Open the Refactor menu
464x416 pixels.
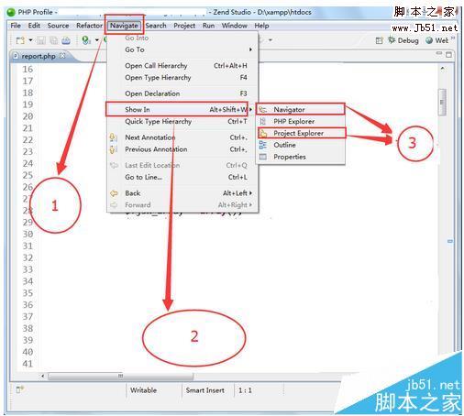coord(89,26)
